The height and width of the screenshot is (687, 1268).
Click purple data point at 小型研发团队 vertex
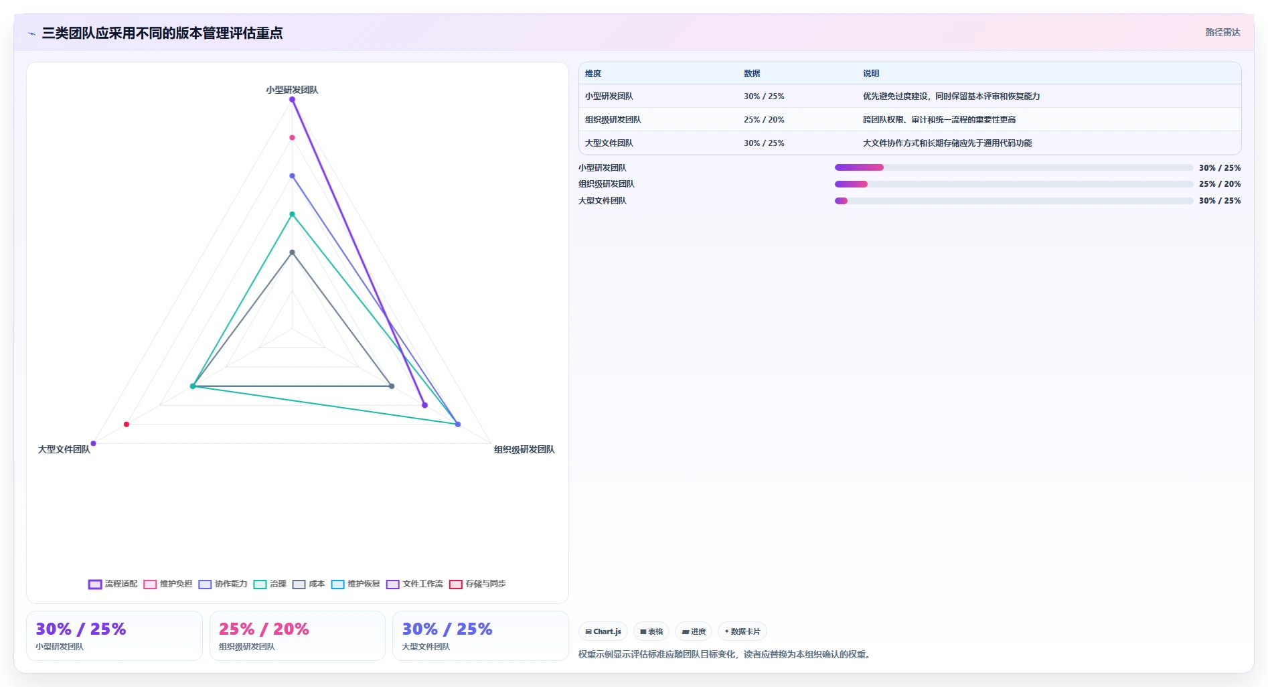pos(292,100)
